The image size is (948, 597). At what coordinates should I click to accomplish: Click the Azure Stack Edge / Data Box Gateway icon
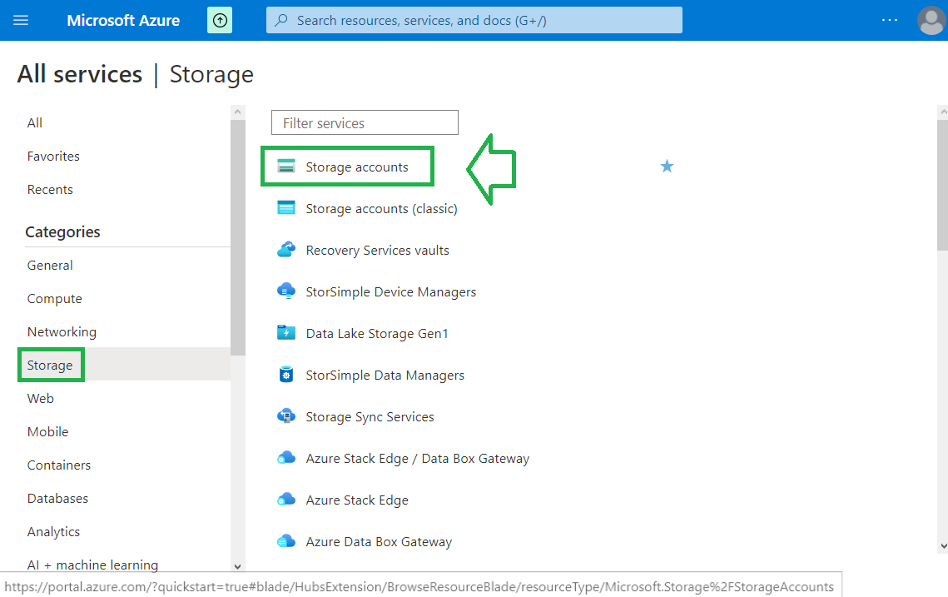click(x=286, y=459)
